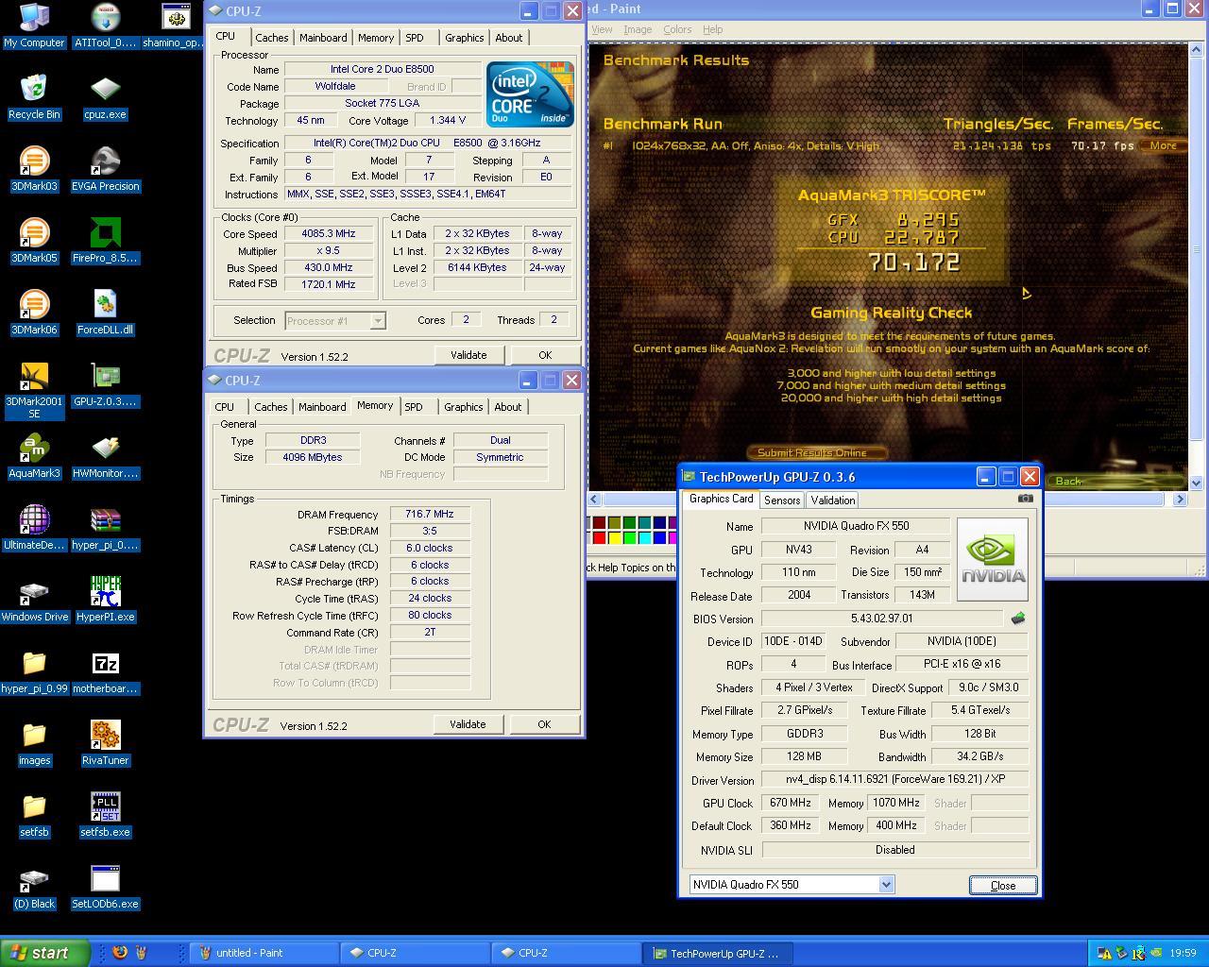Select the ATITool desktop shortcut
1209x967 pixels.
click(106, 25)
